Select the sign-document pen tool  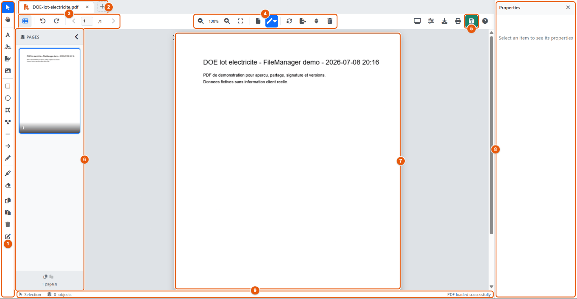[x=8, y=59]
